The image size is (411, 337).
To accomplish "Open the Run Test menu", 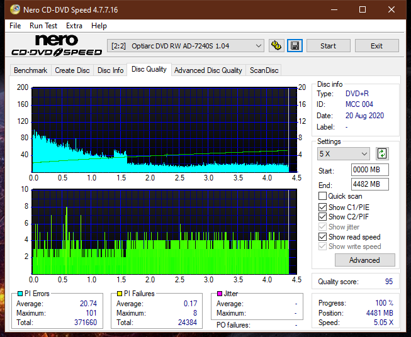I will (43, 26).
